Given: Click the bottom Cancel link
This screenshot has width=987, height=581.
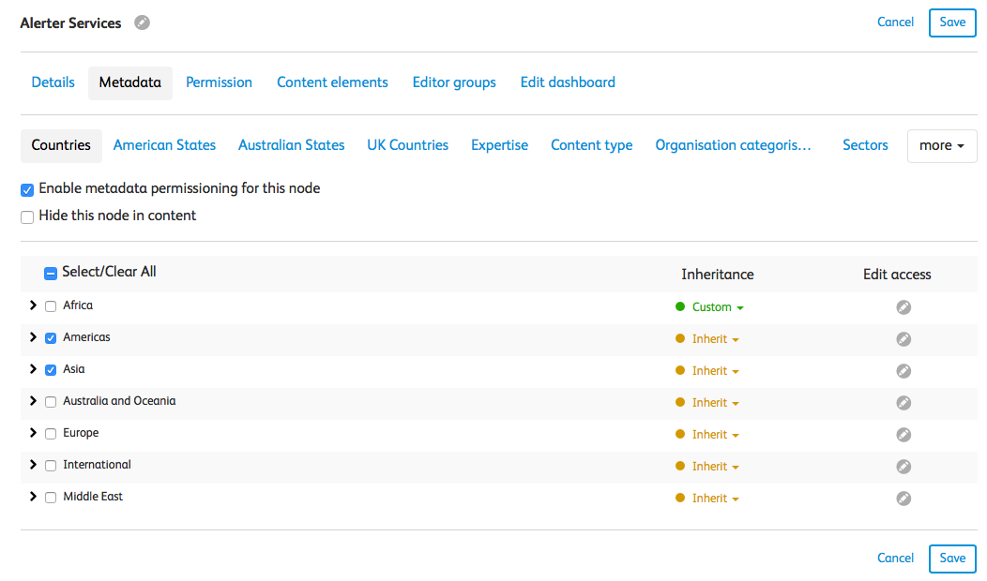Looking at the screenshot, I should [x=895, y=559].
